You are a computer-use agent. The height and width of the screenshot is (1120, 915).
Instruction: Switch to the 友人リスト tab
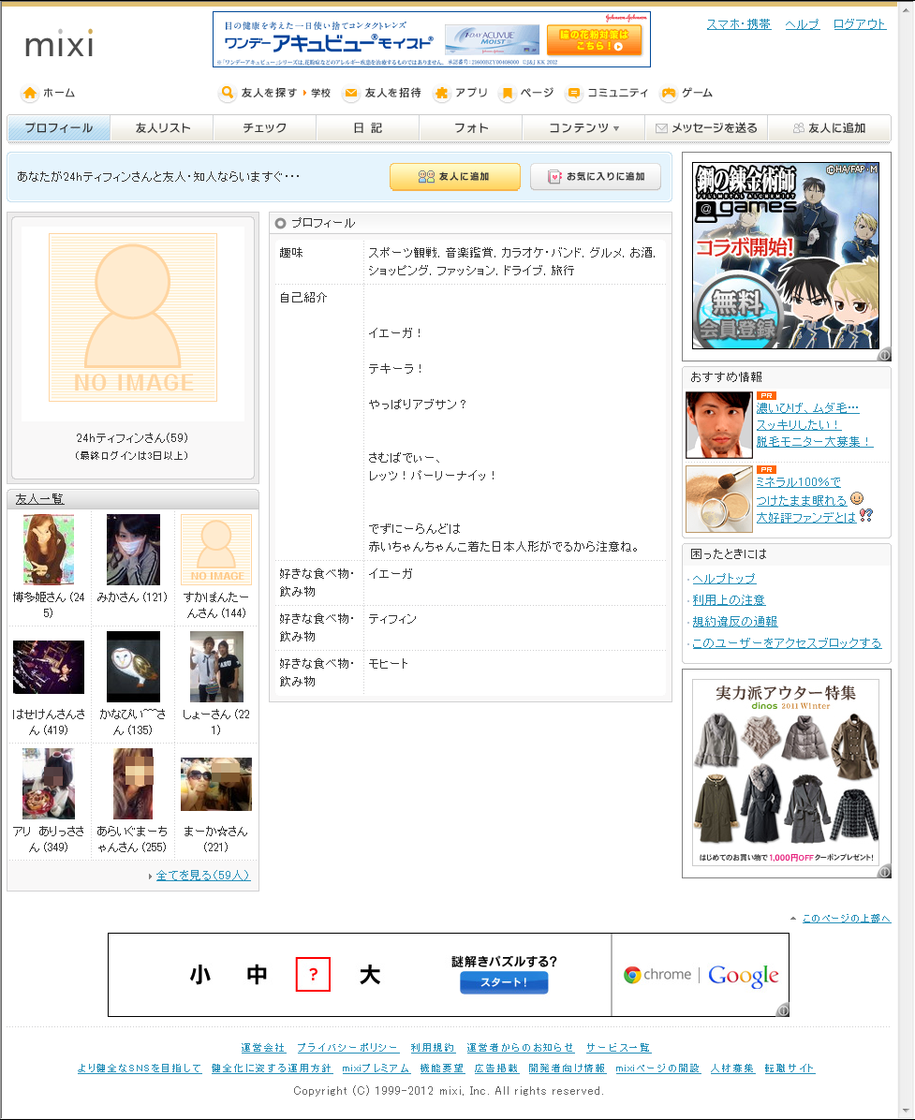(x=163, y=128)
